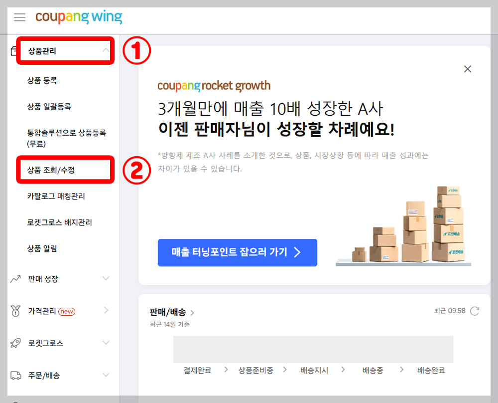Open the 가격관리 arrow
The width and height of the screenshot is (498, 403).
106,310
